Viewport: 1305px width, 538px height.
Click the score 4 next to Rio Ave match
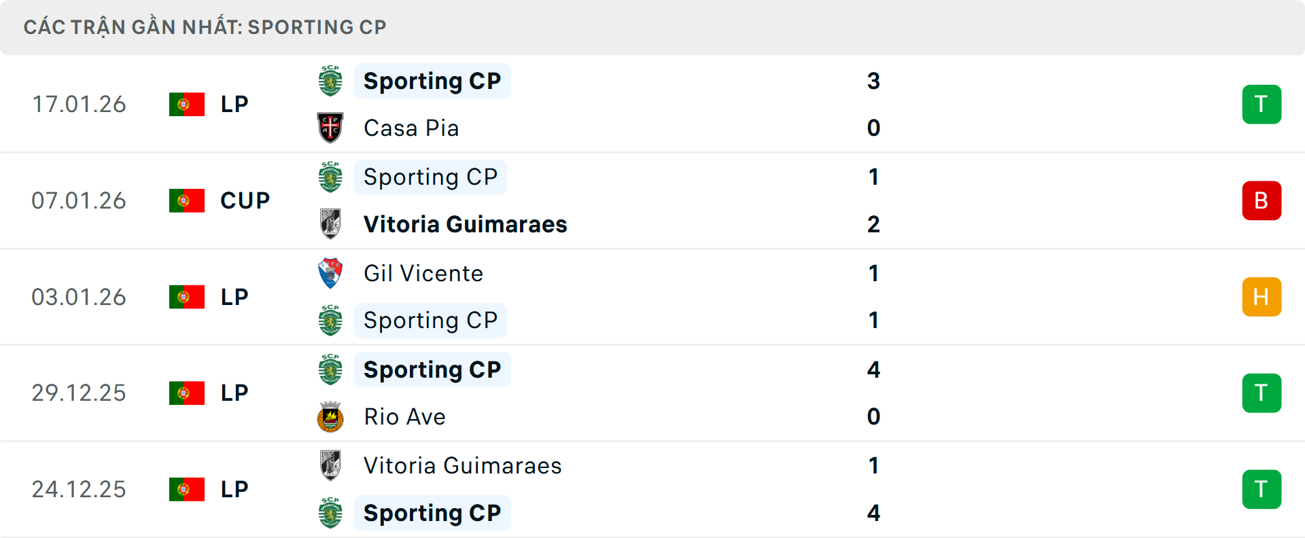[873, 370]
